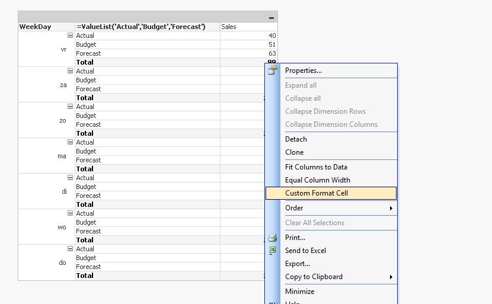492x304 pixels.
Task: Click the Properties icon in context menu
Action: [x=273, y=71]
